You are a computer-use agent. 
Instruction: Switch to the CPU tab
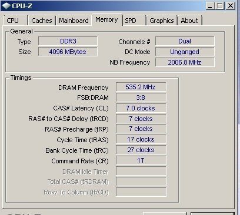tap(15, 21)
